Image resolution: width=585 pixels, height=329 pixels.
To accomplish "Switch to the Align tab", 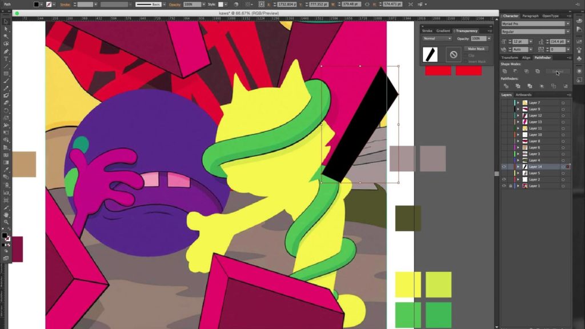I will [x=526, y=58].
